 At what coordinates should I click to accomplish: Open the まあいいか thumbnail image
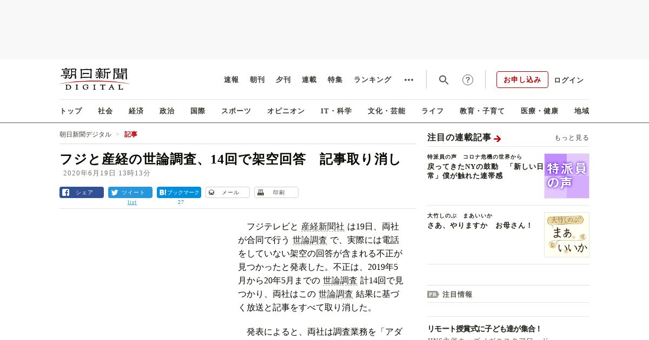click(567, 235)
